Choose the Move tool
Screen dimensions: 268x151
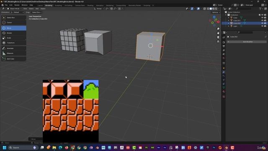(14, 28)
